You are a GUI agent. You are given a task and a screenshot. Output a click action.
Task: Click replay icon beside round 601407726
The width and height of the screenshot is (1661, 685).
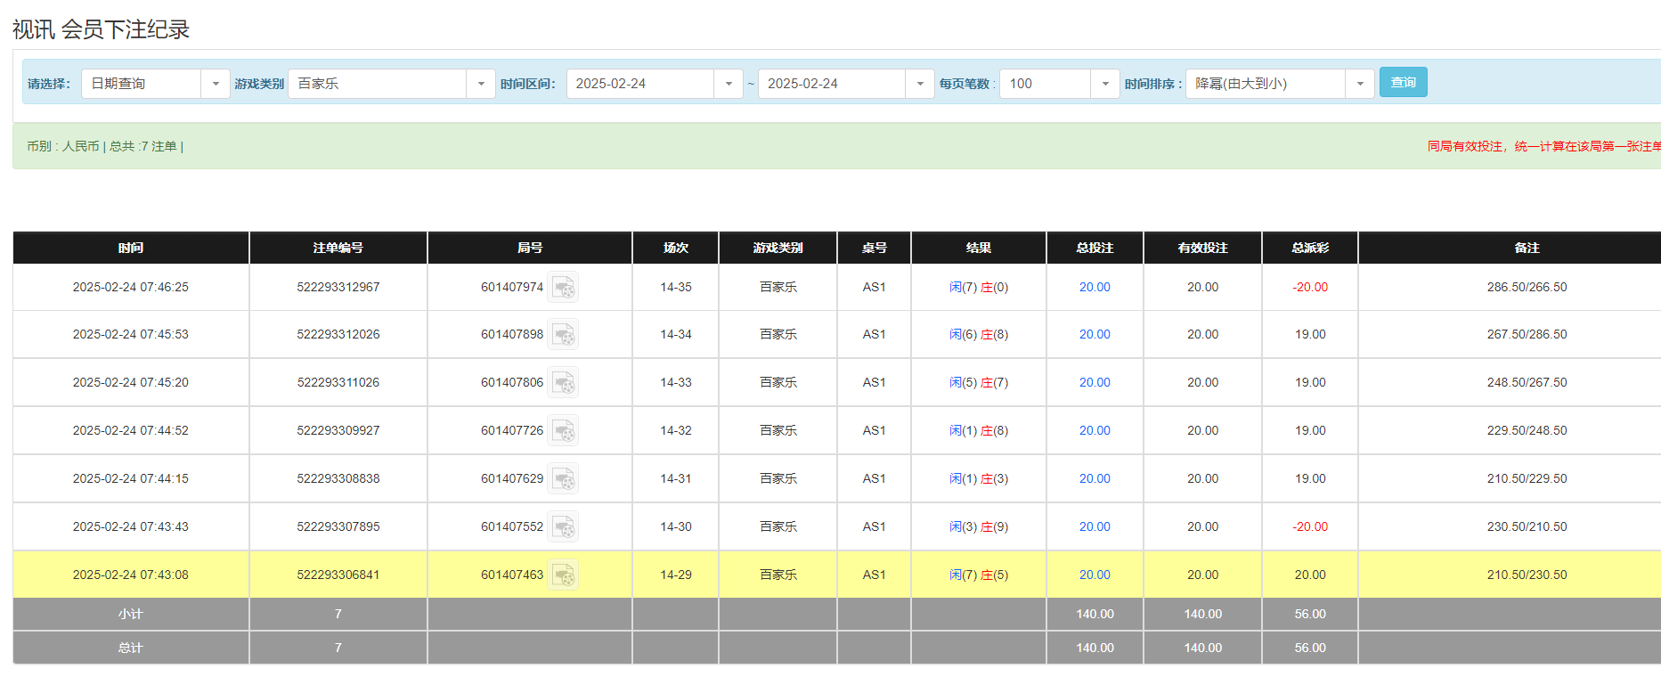coord(563,431)
